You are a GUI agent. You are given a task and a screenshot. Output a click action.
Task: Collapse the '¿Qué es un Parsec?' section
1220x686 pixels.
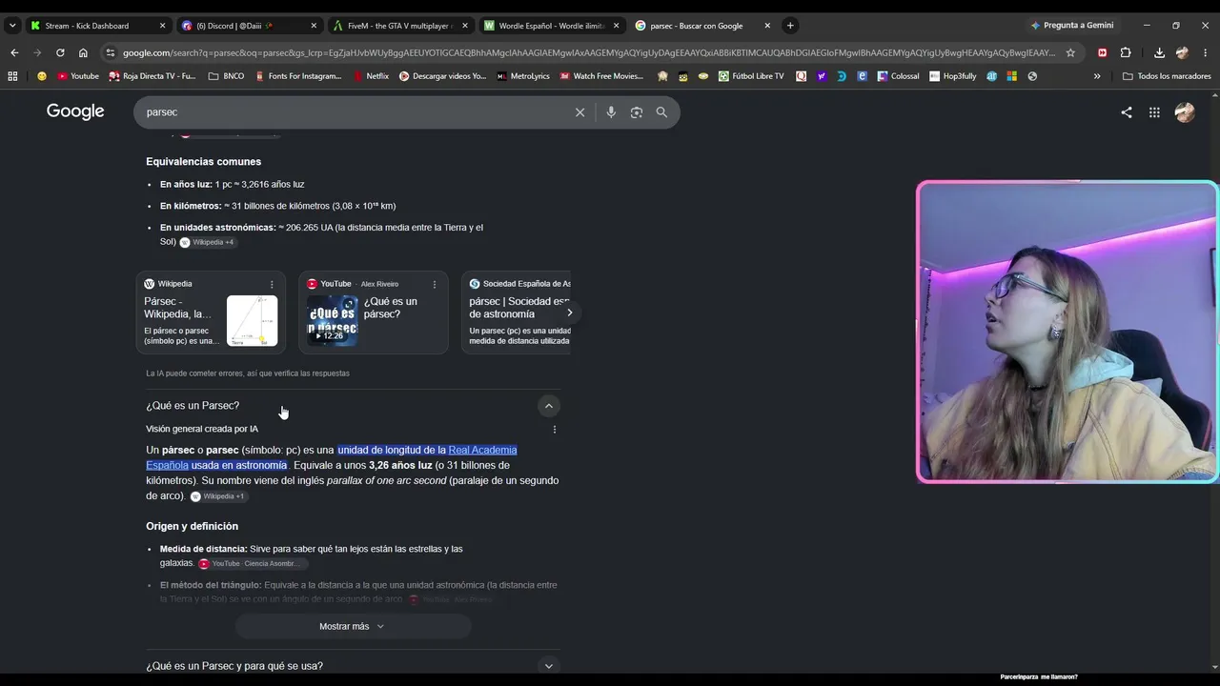pyautogui.click(x=548, y=406)
